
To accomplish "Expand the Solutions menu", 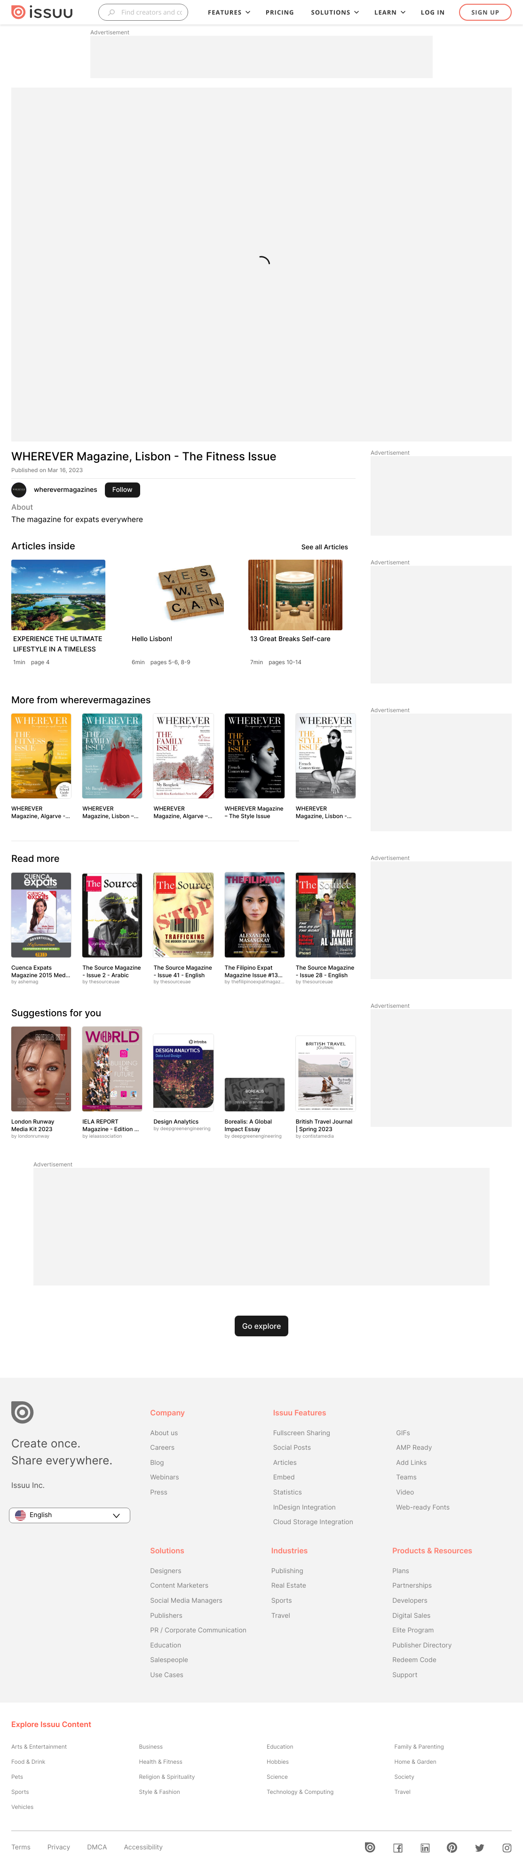I will click(334, 12).
